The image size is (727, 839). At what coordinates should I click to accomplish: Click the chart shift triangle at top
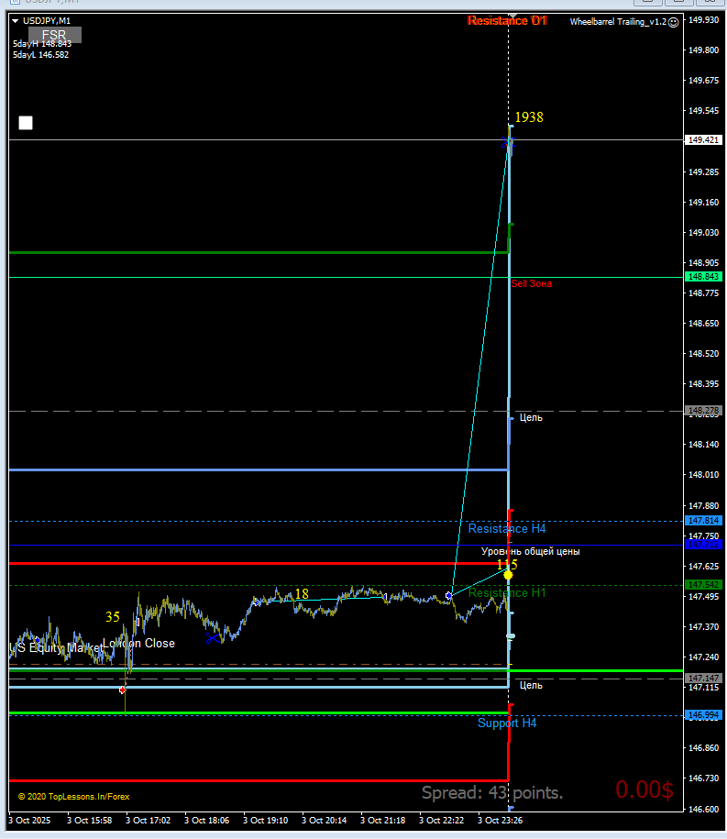[x=512, y=16]
